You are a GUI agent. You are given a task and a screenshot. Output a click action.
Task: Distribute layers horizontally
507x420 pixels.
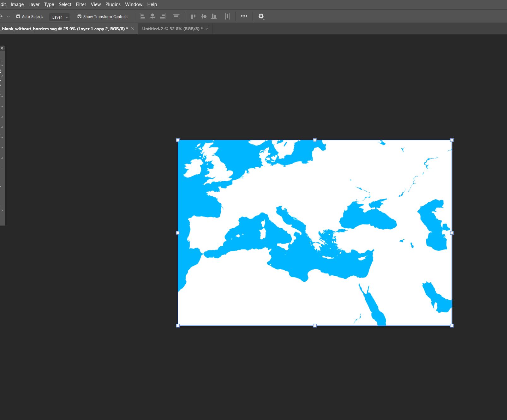coord(227,16)
